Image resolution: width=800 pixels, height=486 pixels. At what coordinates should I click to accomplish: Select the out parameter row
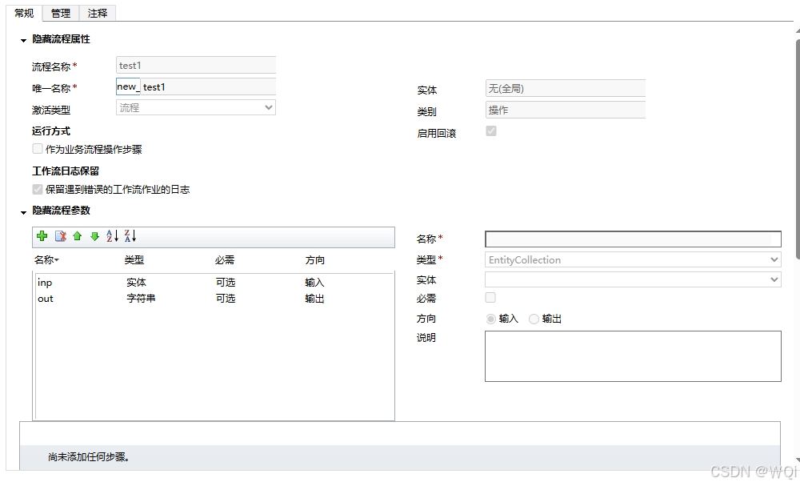[214, 298]
